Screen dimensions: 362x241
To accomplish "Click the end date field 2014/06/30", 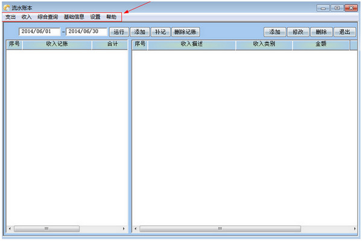I will pos(86,31).
